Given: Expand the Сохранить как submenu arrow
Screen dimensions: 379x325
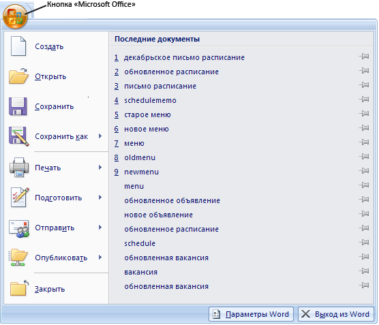Looking at the screenshot, I should 100,136.
